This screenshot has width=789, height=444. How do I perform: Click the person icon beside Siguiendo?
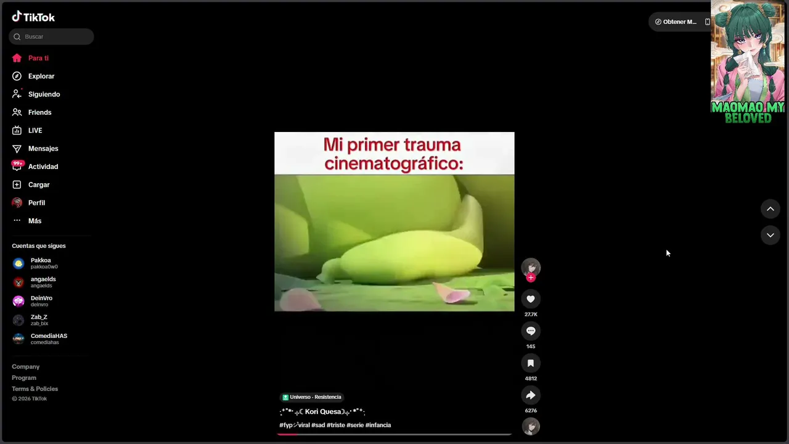pos(17,94)
